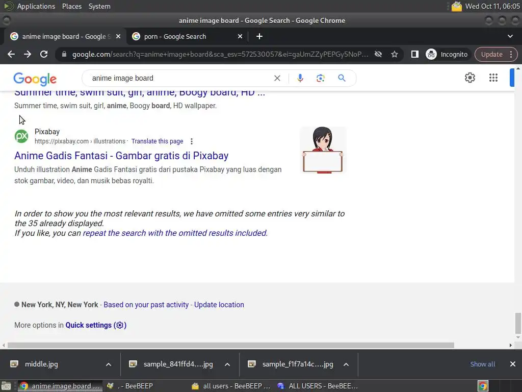
Task: Open downloaded file middle.jpg
Action: point(42,364)
